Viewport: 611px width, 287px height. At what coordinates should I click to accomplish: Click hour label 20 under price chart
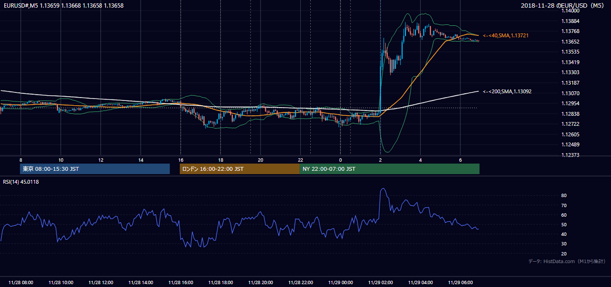click(261, 160)
